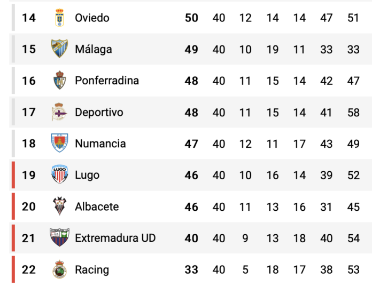
Task: Click the Extremadura UD club crest icon
Action: 59,238
